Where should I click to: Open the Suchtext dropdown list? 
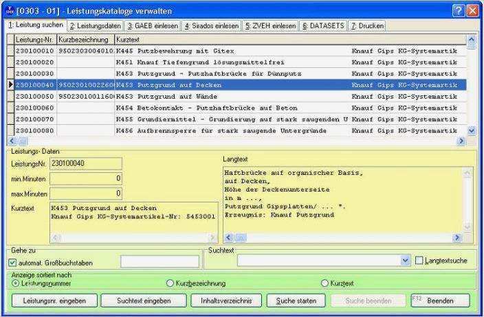coord(404,261)
